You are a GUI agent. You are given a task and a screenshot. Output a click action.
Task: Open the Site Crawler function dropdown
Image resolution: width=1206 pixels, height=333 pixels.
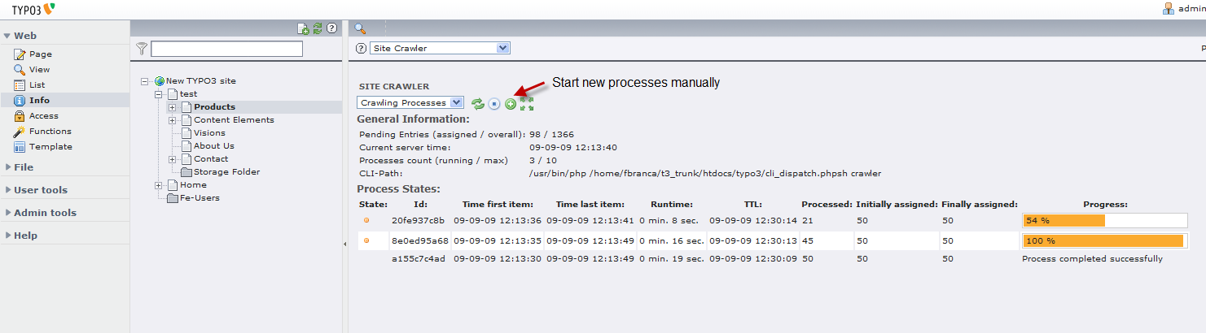(440, 49)
